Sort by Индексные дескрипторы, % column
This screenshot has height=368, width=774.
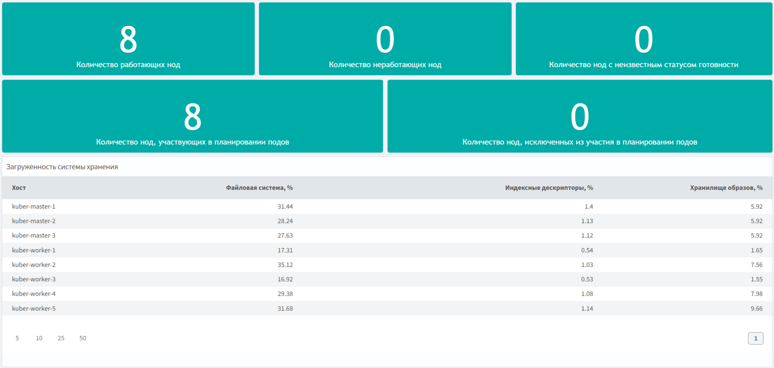coord(548,188)
